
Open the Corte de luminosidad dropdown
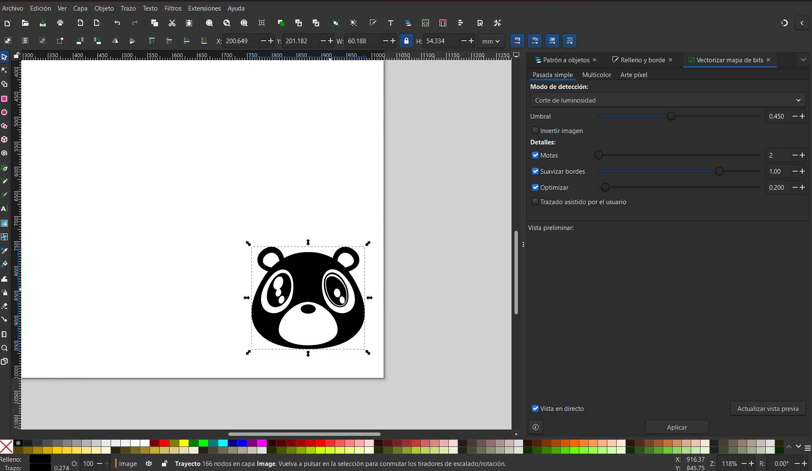coord(667,100)
